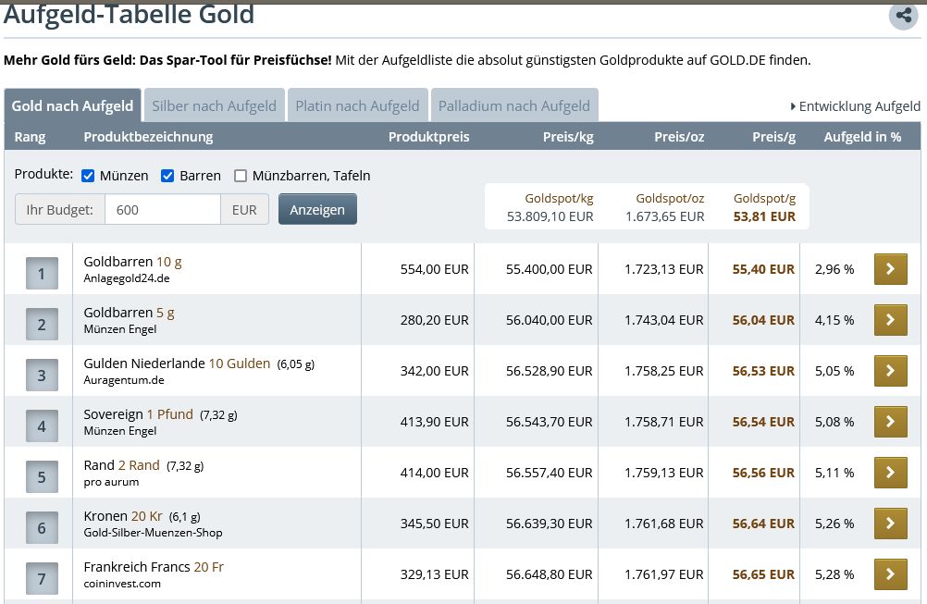
Task: Expand the Entwicklung Aufgeld link
Action: coord(856,106)
